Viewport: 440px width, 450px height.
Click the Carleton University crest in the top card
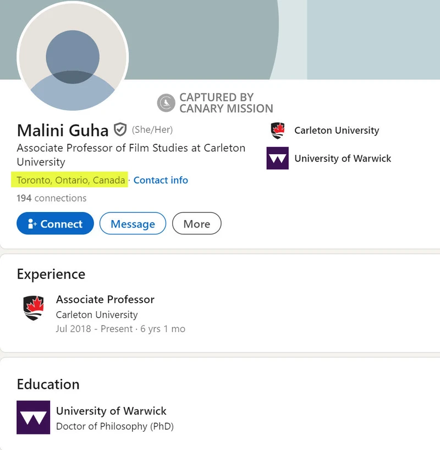[277, 131]
